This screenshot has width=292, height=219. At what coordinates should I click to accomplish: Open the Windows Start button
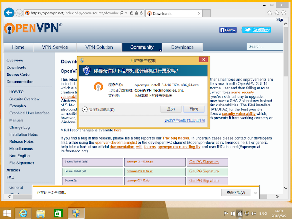[x=7, y=213]
